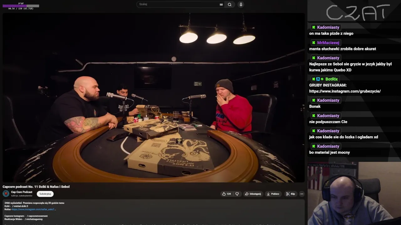Click the magnifier search button

tap(230, 4)
